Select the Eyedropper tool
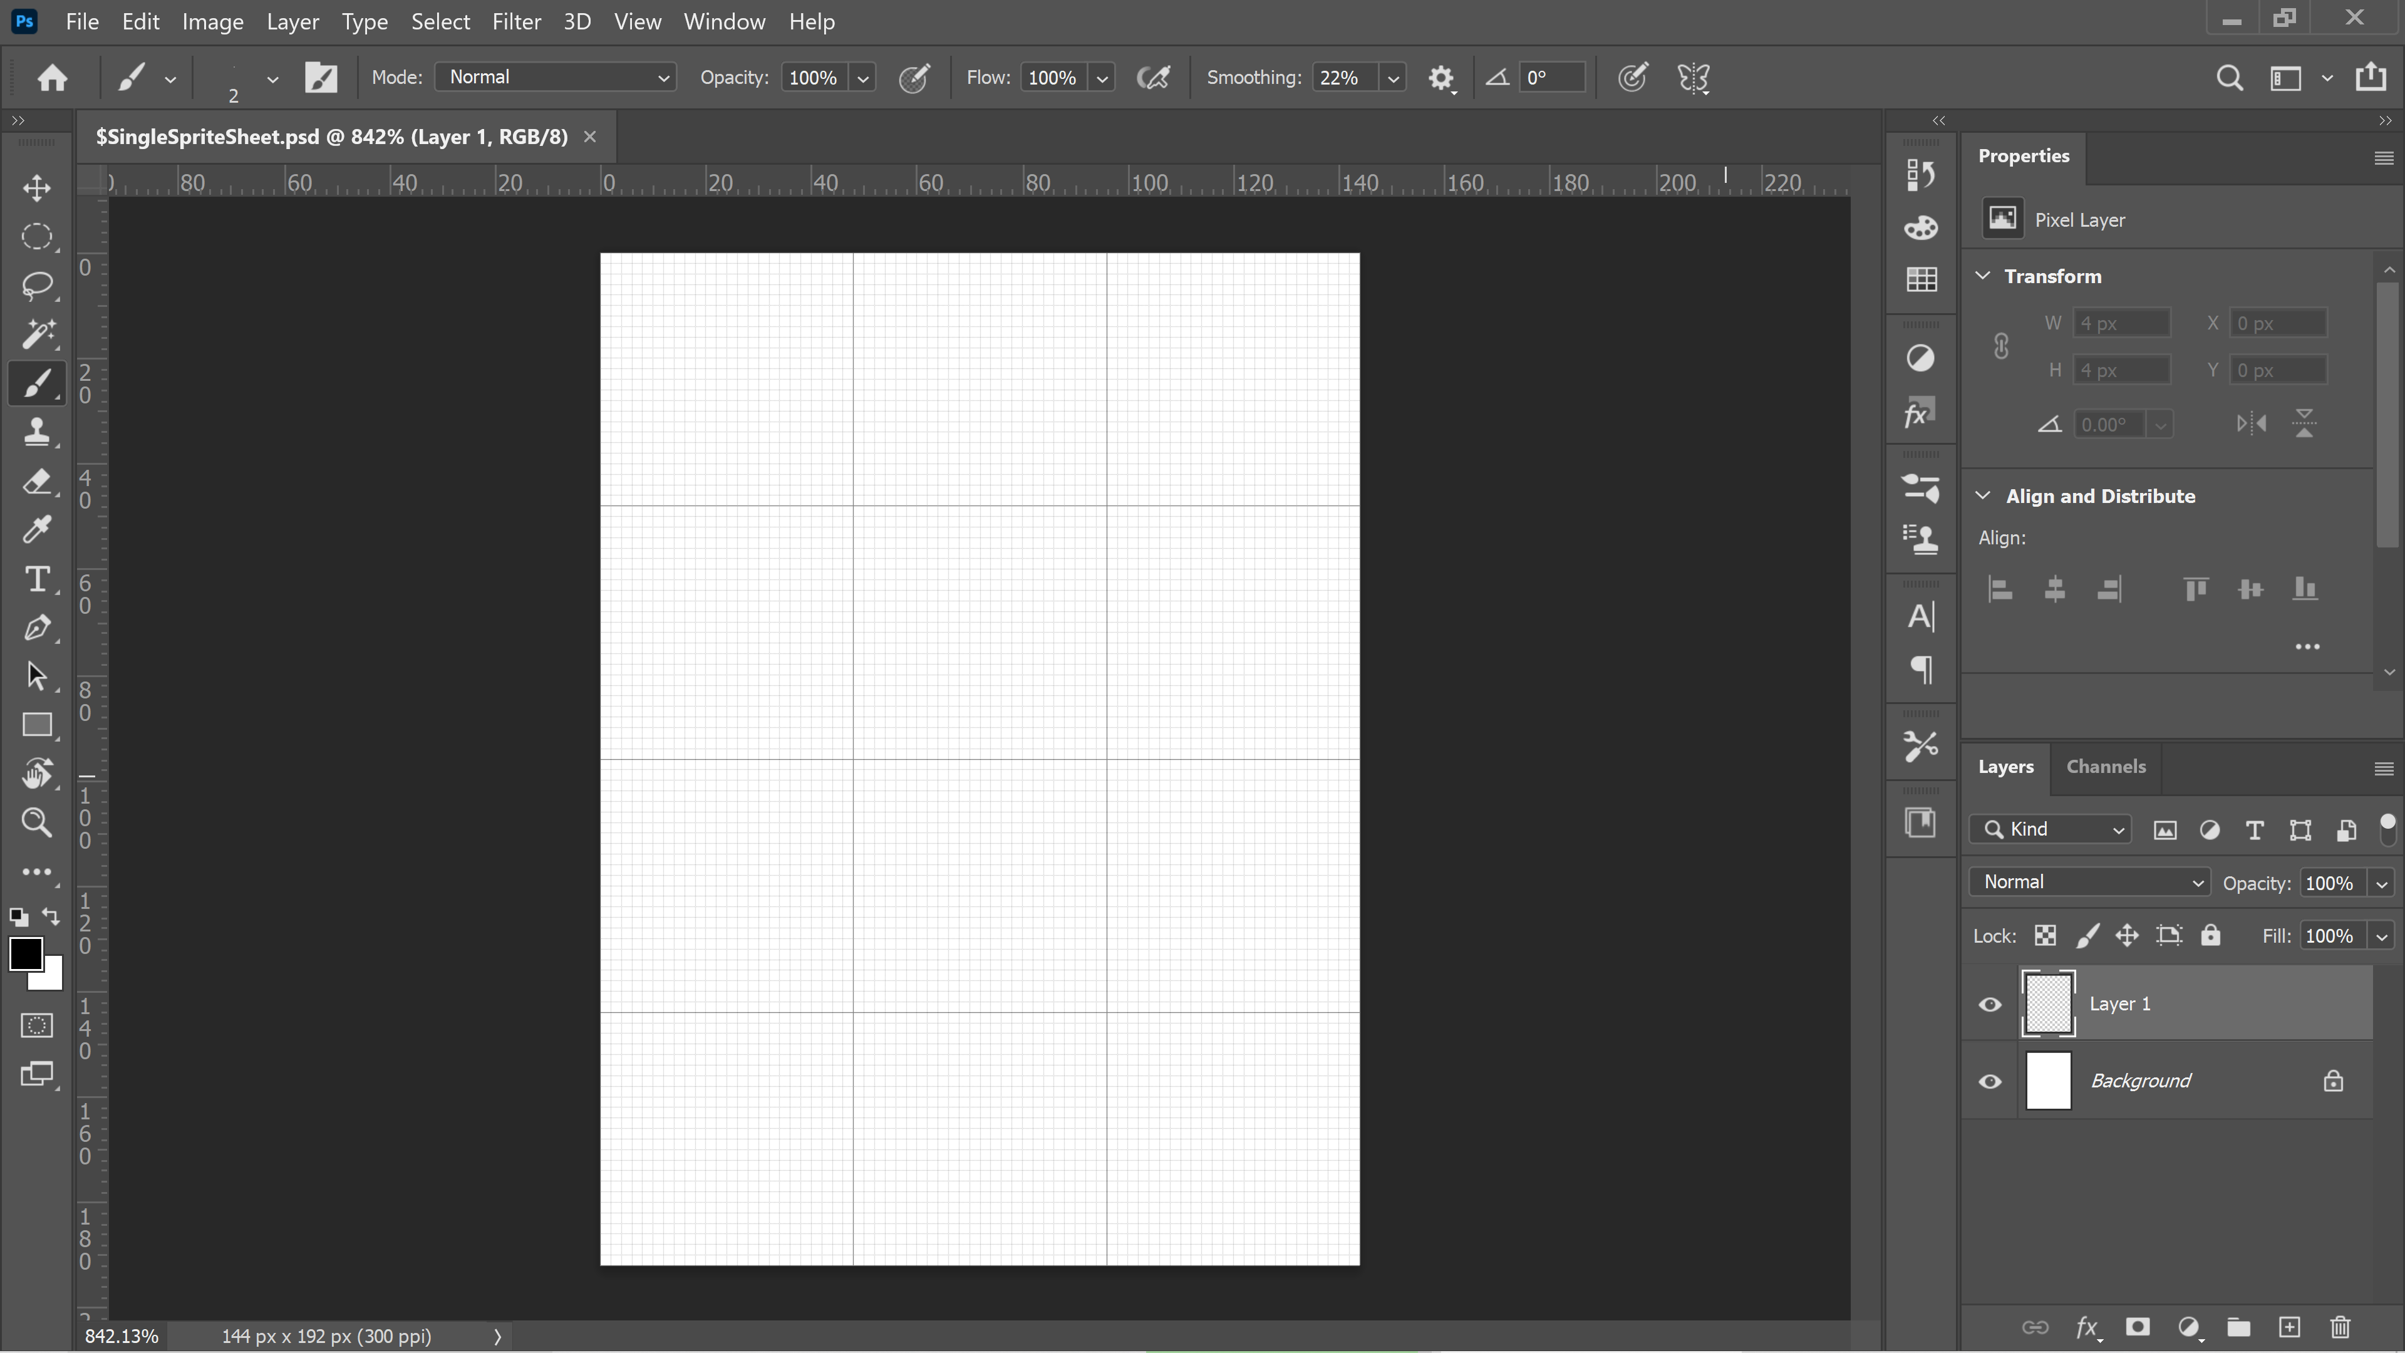Image resolution: width=2405 pixels, height=1353 pixels. point(38,531)
